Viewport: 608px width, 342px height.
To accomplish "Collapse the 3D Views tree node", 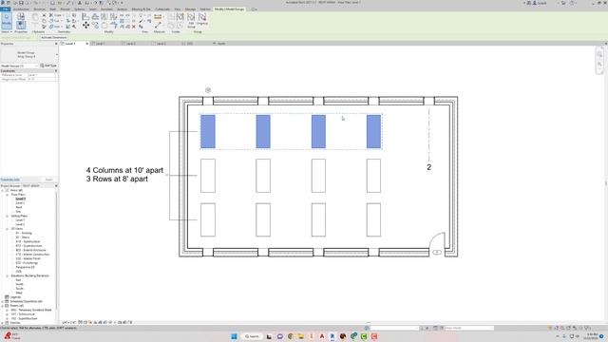I will (7, 229).
